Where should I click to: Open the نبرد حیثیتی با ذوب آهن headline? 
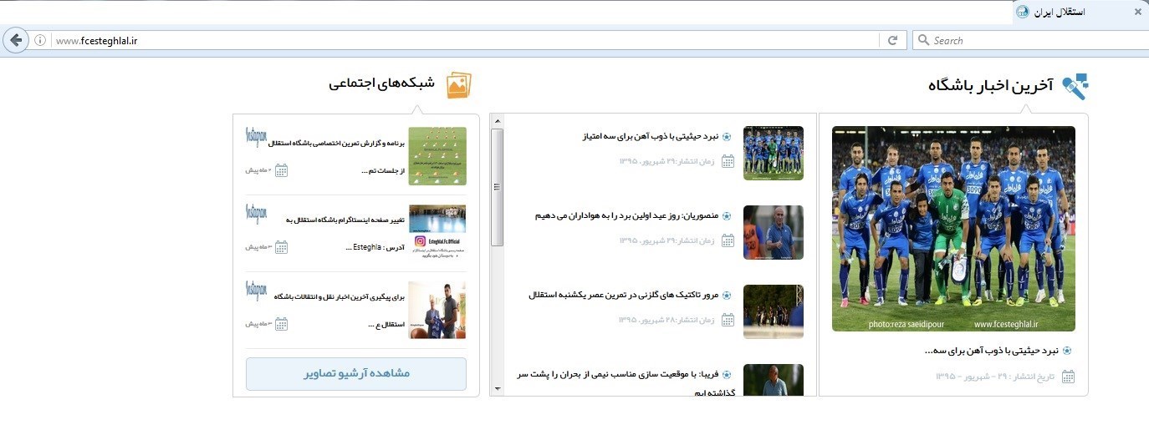651,136
